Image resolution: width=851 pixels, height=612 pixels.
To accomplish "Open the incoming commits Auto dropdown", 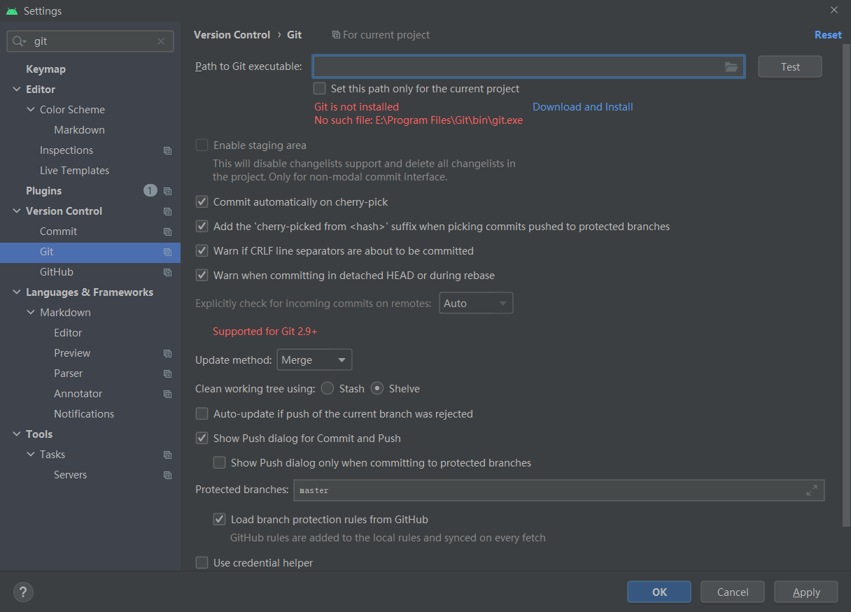I will point(476,304).
